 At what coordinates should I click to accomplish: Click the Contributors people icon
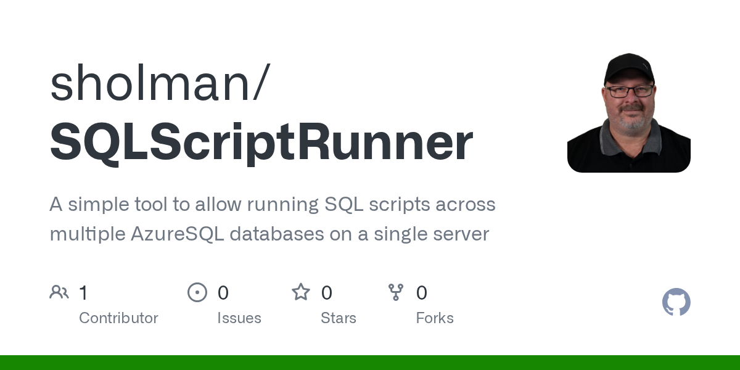[59, 292]
